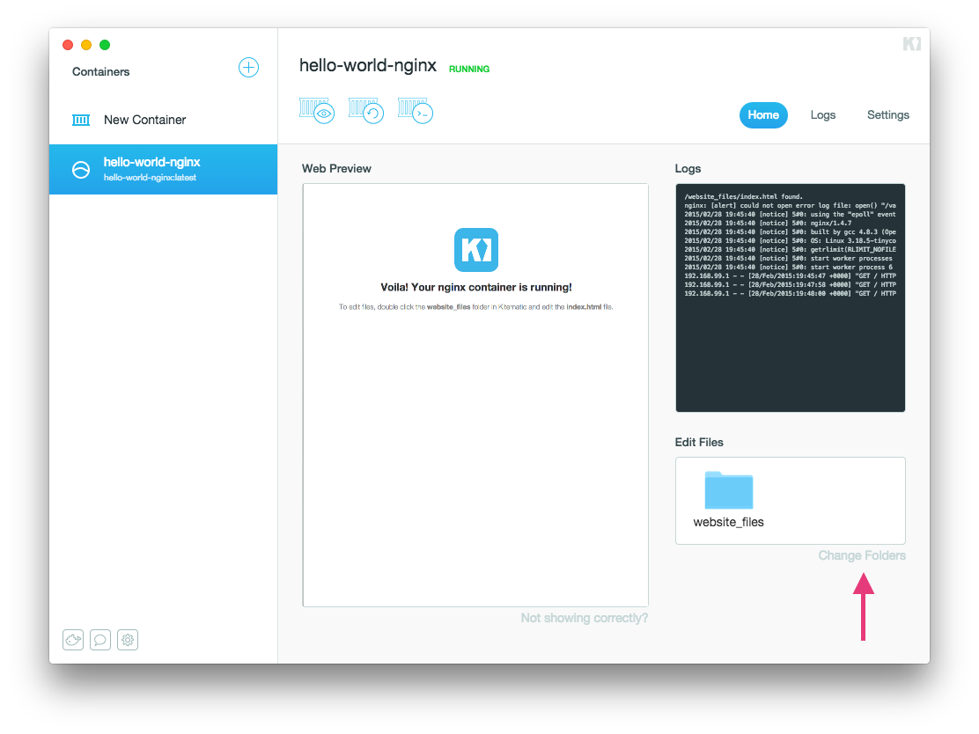Image resolution: width=979 pixels, height=734 pixels.
Task: Open the feedback speech bubble icon
Action: click(100, 640)
